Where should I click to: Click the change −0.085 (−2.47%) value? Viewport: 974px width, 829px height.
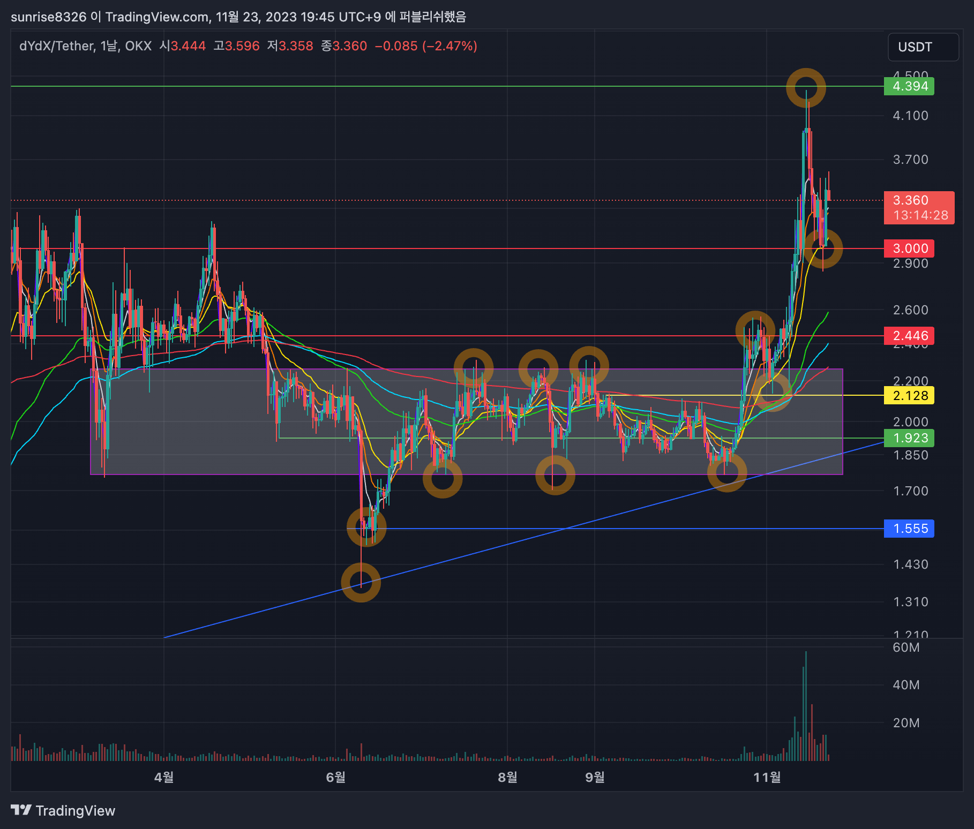pyautogui.click(x=426, y=46)
